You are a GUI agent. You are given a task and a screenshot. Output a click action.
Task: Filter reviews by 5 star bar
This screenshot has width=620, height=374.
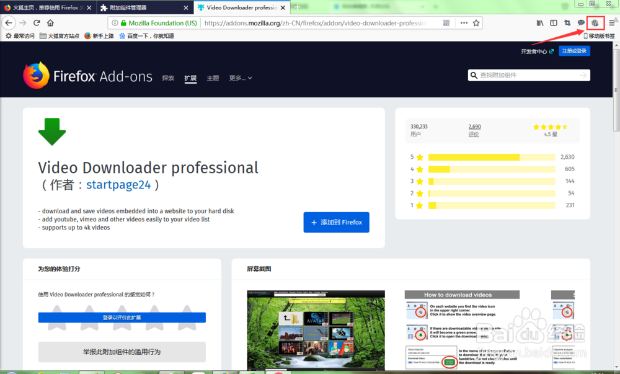[x=492, y=157]
